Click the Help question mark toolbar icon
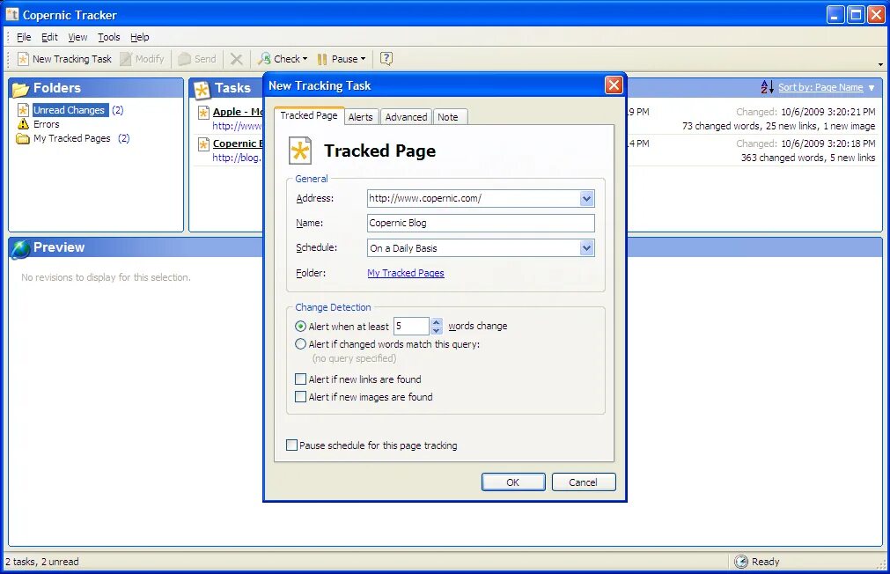 coord(386,58)
